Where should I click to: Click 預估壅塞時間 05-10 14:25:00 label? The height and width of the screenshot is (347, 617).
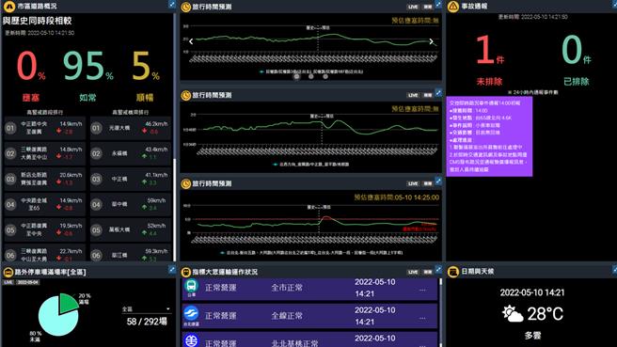point(396,197)
